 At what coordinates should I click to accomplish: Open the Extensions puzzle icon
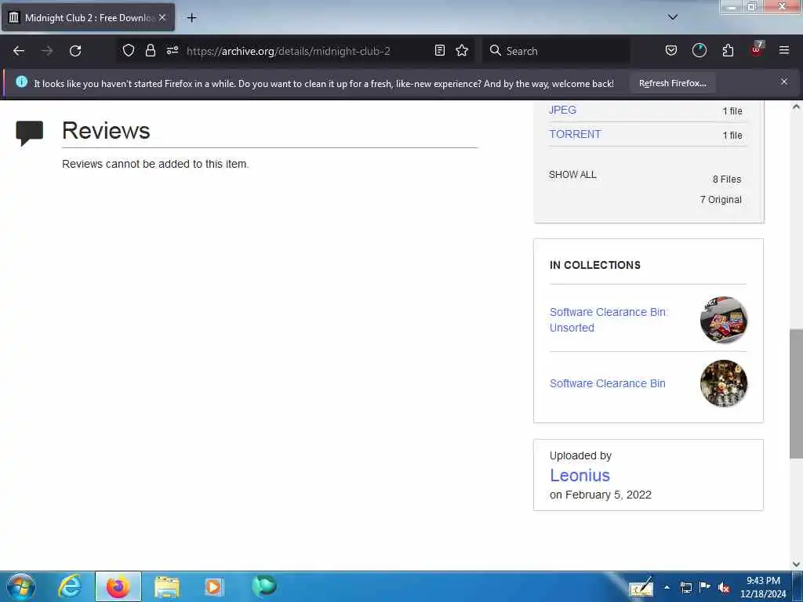(728, 51)
